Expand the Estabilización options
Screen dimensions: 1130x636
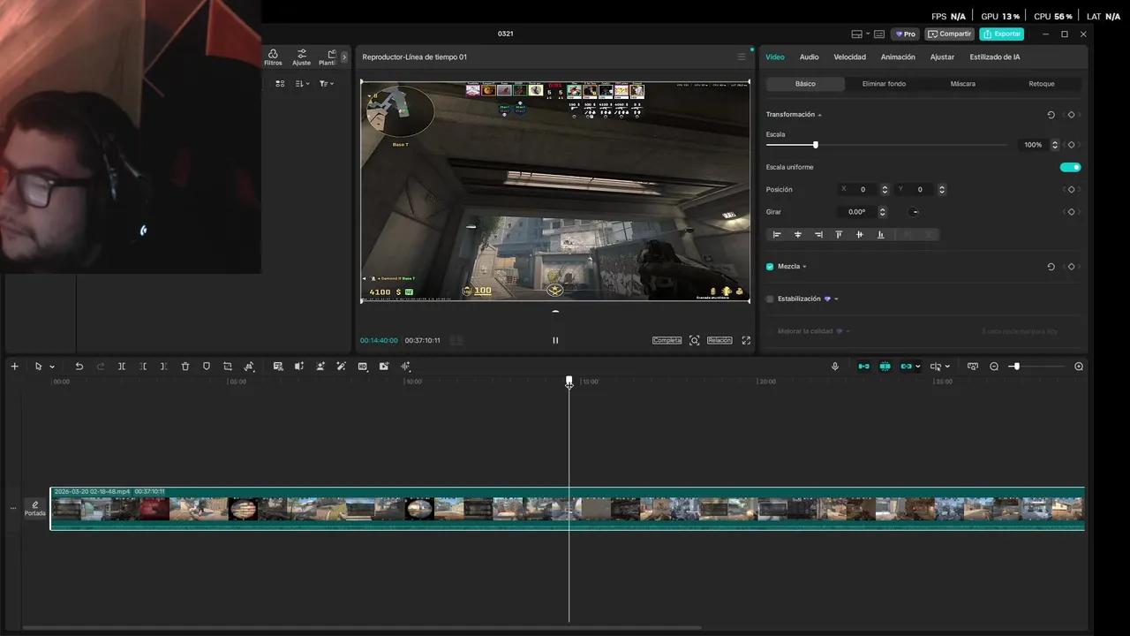coord(836,299)
